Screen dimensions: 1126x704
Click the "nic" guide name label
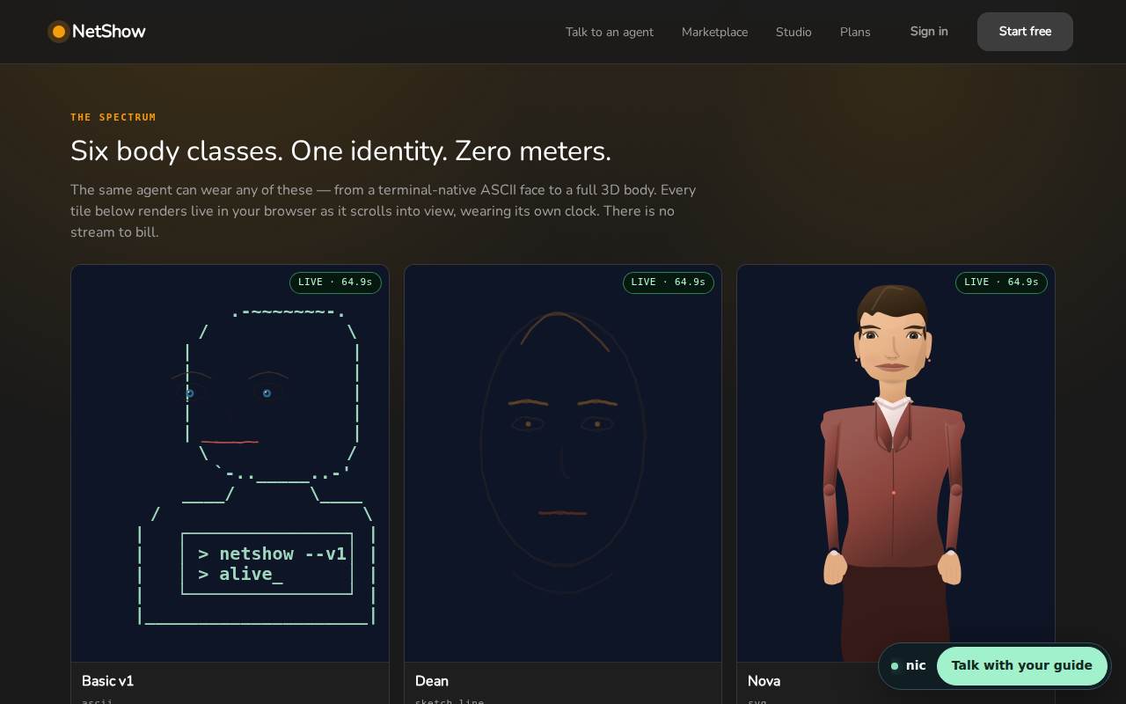916,665
